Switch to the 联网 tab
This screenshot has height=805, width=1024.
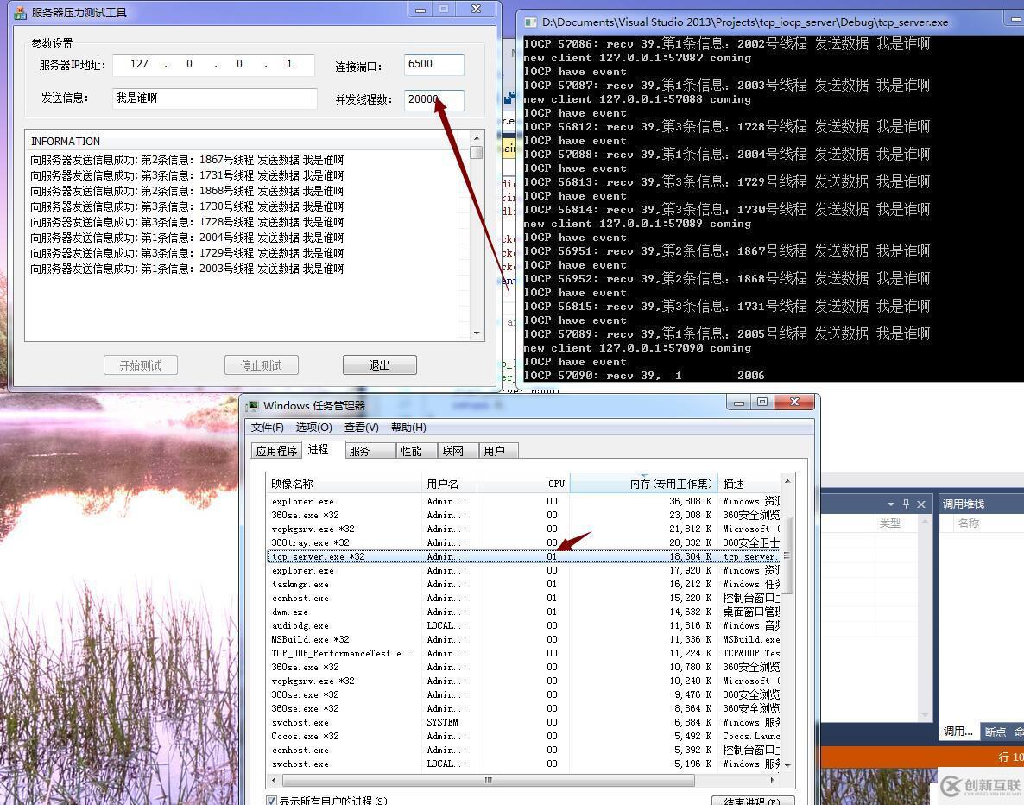(x=457, y=451)
